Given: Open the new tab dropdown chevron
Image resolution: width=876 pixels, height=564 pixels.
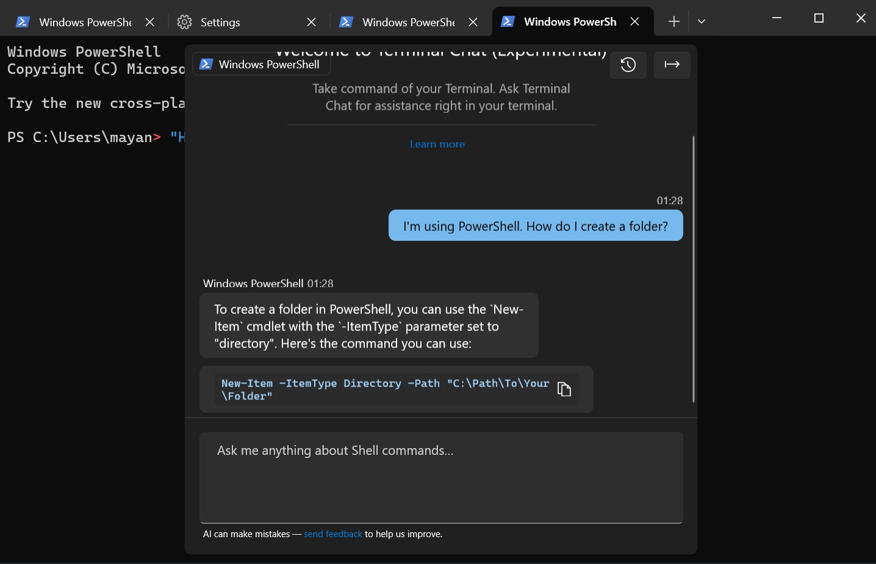Looking at the screenshot, I should point(701,21).
